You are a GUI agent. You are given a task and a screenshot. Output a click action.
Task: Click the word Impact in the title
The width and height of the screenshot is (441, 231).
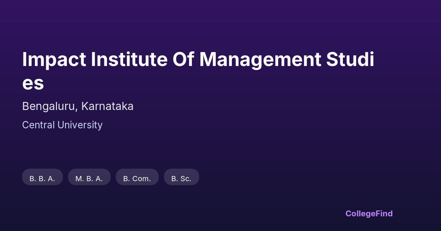pyautogui.click(x=54, y=59)
